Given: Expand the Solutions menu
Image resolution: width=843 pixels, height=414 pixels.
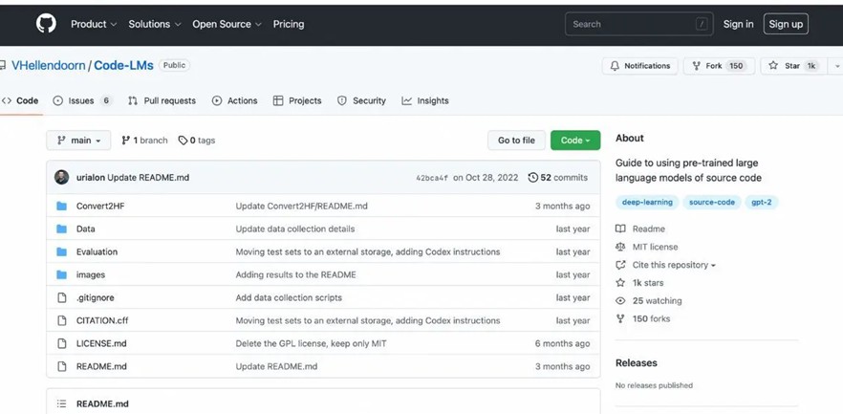Looking at the screenshot, I should pyautogui.click(x=154, y=24).
